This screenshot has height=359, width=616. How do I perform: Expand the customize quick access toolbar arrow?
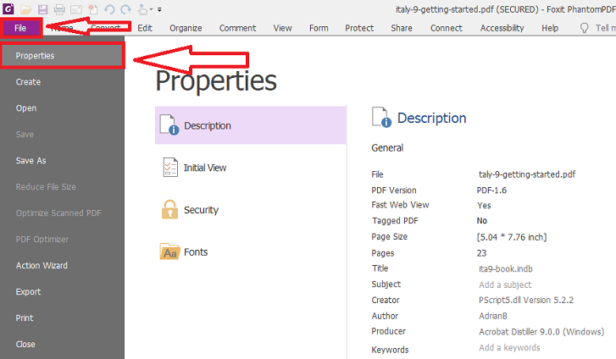[x=159, y=9]
